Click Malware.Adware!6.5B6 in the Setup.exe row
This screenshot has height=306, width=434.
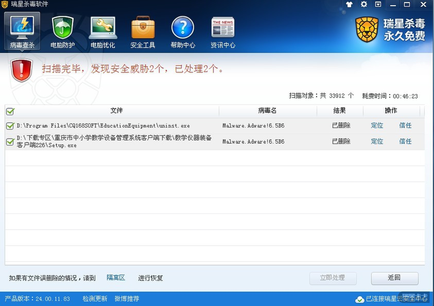point(254,142)
